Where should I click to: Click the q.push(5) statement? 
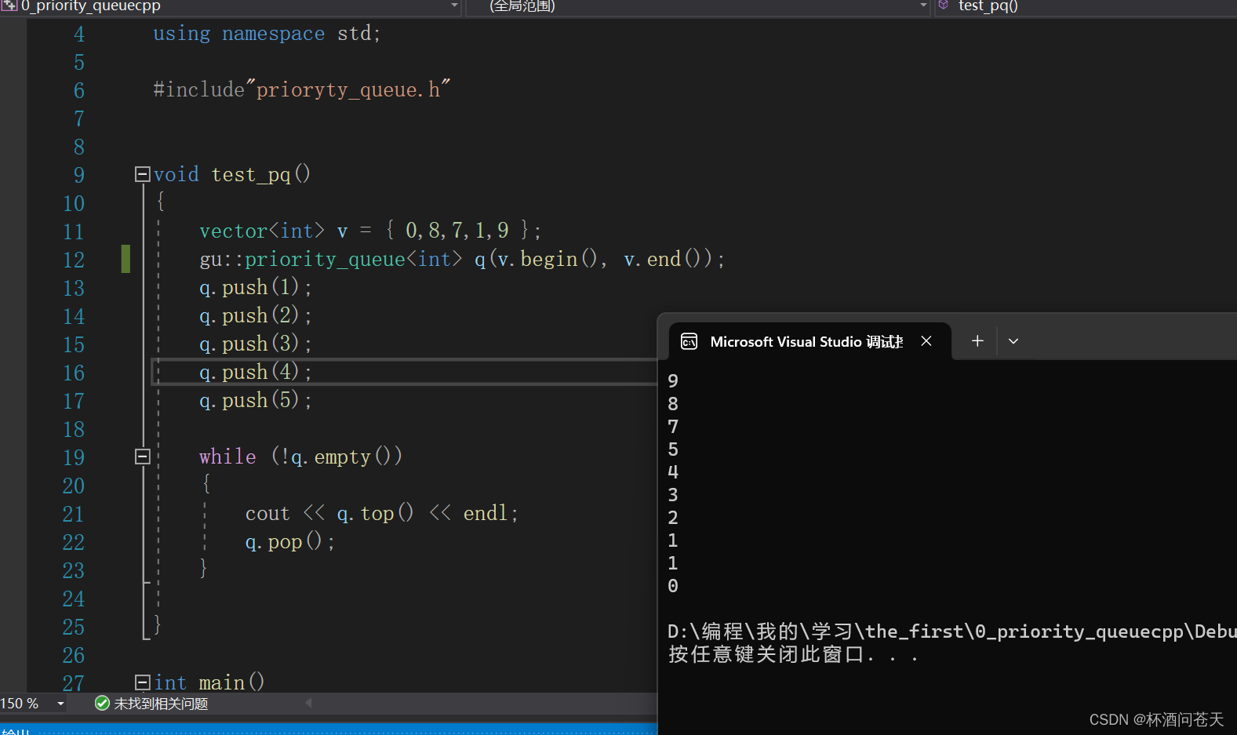(x=255, y=400)
